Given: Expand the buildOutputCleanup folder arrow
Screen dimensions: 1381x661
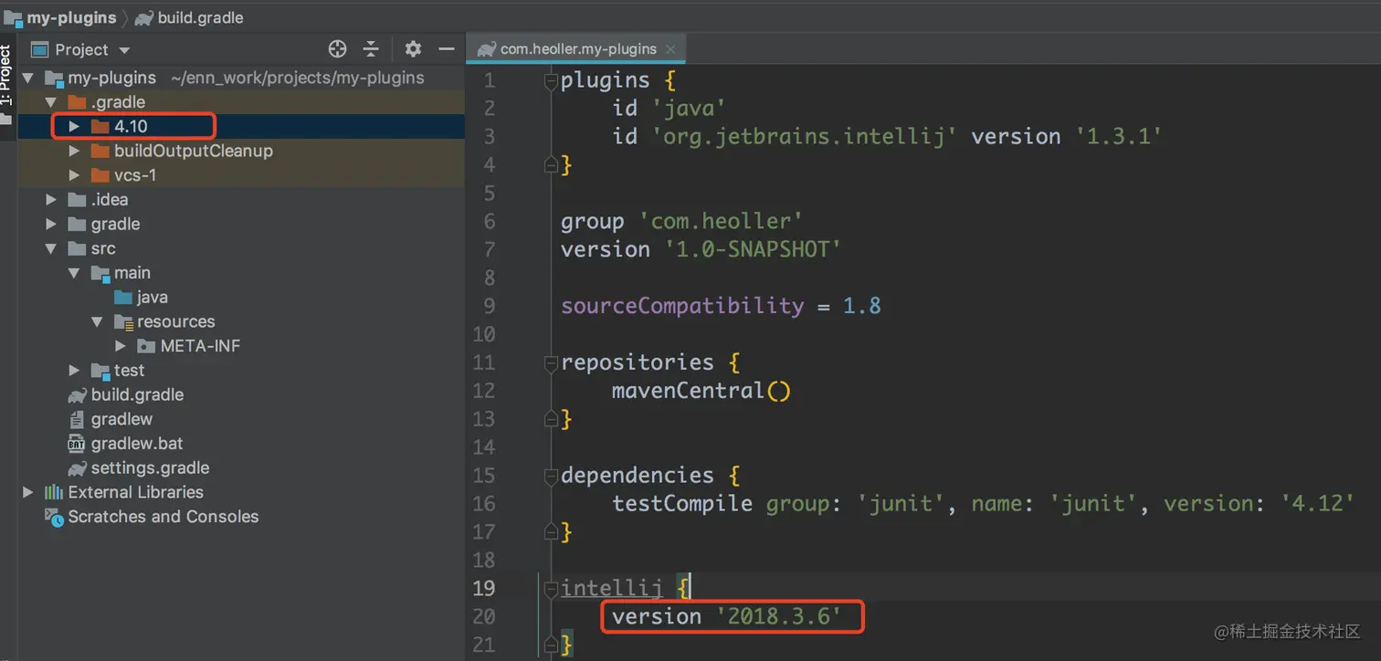Looking at the screenshot, I should coord(75,151).
